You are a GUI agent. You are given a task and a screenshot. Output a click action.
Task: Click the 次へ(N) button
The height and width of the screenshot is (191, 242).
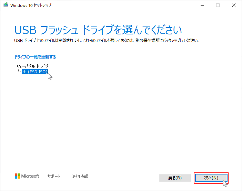pos(211,178)
